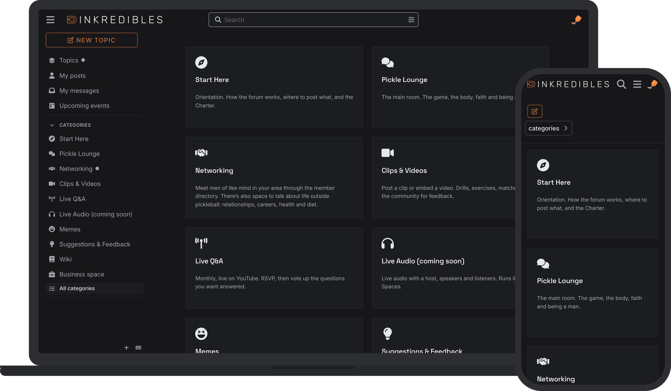This screenshot has width=671, height=391.
Task: Select Clips & Videos in sidebar
Action: (95, 184)
